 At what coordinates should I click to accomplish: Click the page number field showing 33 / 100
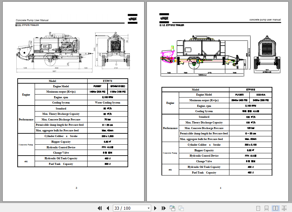(130, 208)
